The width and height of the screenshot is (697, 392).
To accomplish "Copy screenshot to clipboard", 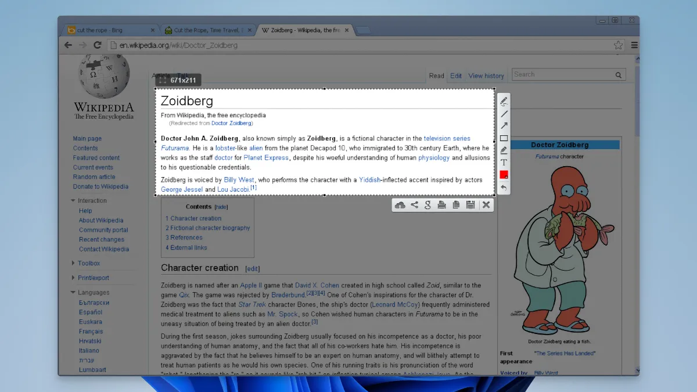I will click(456, 205).
